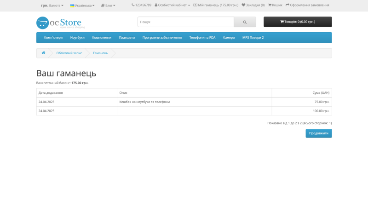Select the 75.00 грн. amount cell
Image resolution: width=368 pixels, height=207 pixels.
pos(302,102)
